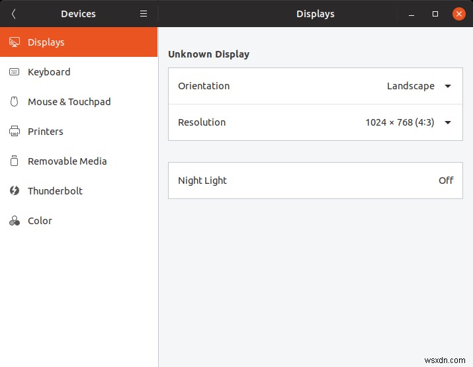Click the Displays monitor icon in sidebar

coord(14,42)
